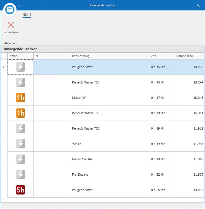This screenshot has height=209, width=205.
Task: Click distance value 14.457
Action: [x=198, y=190]
